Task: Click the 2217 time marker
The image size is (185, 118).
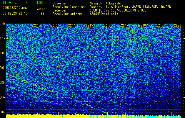Action: (x=125, y=25)
